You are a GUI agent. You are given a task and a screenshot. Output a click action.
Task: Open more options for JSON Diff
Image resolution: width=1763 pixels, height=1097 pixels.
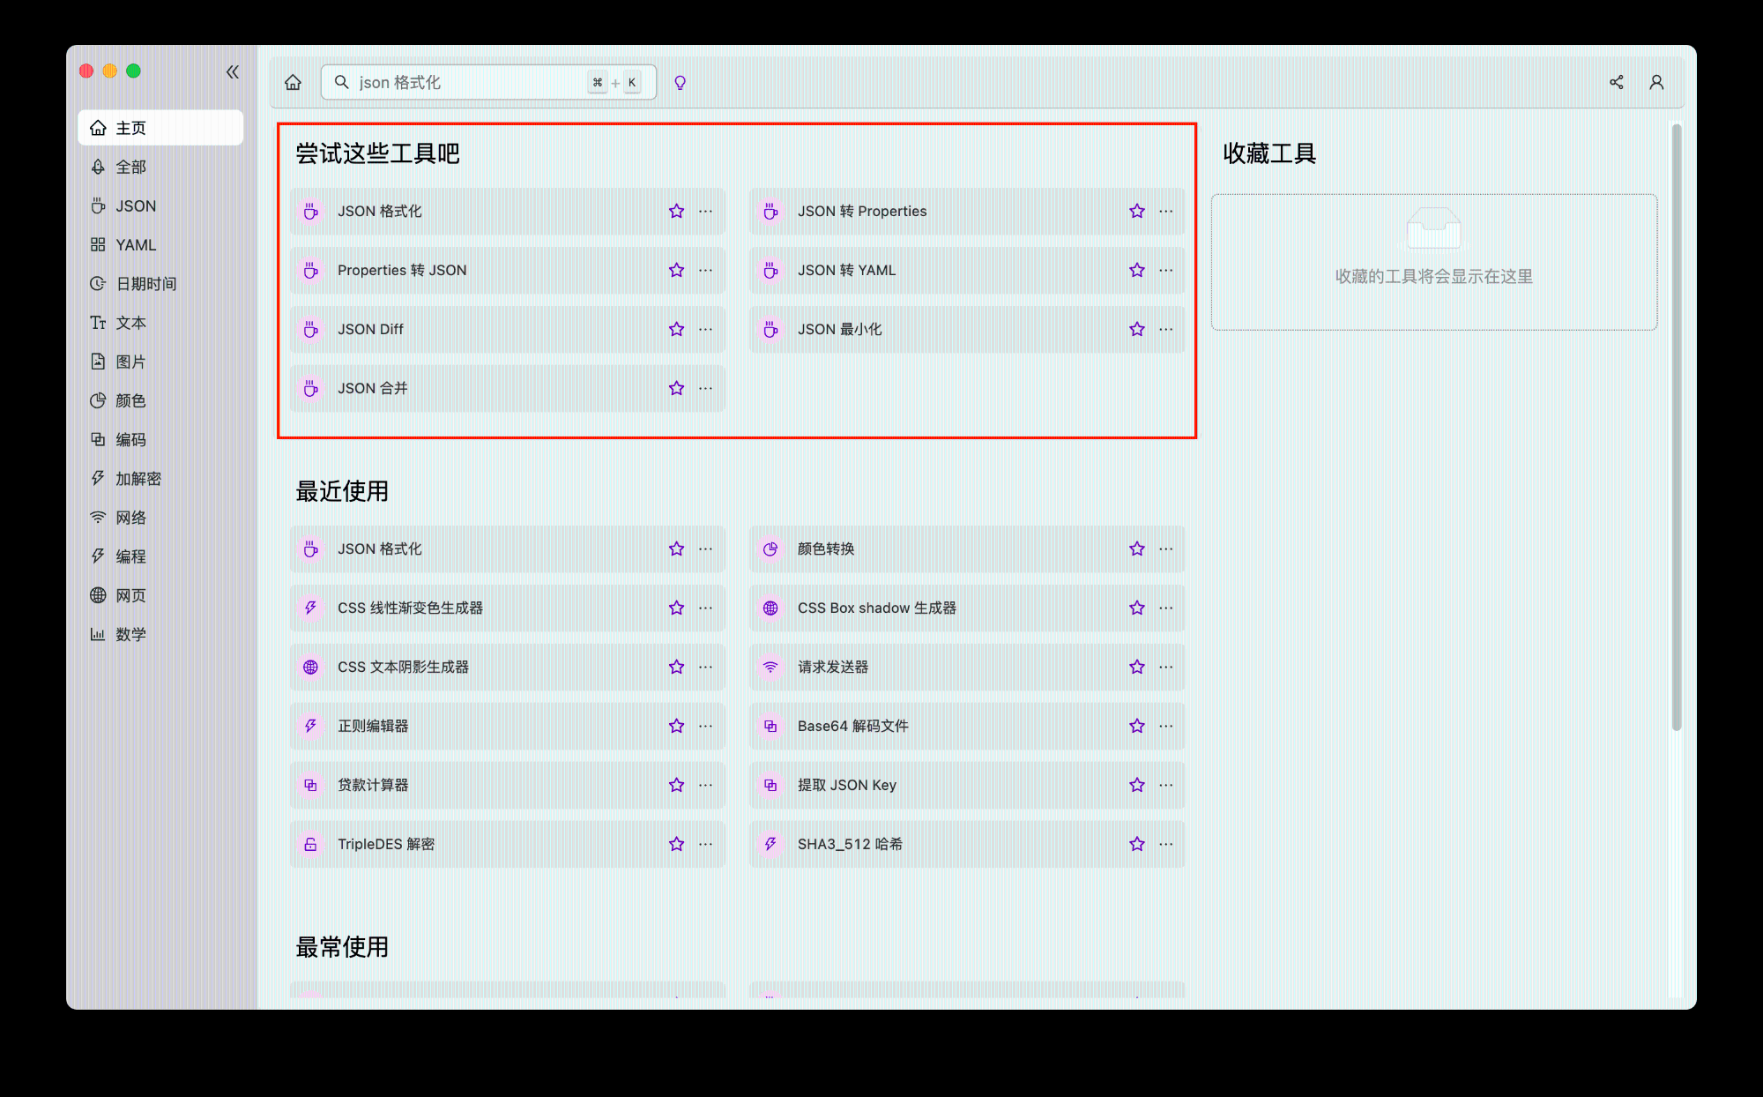click(x=706, y=329)
